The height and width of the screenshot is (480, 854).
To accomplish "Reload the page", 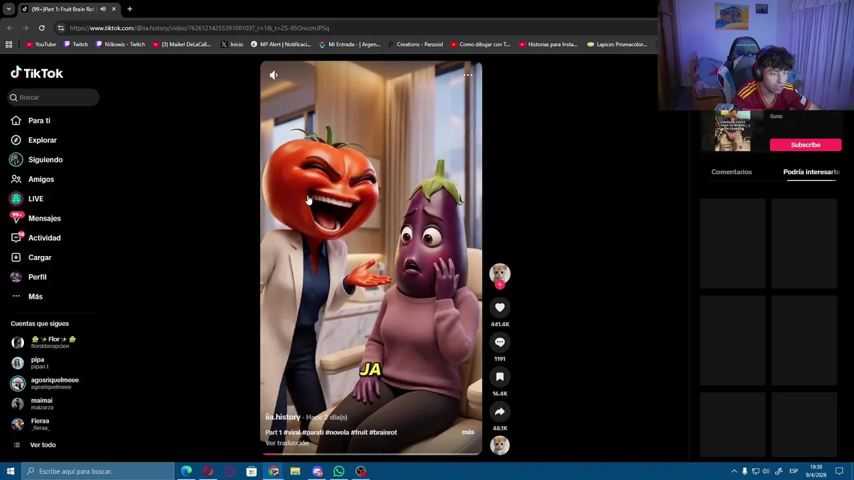I will click(x=41, y=28).
